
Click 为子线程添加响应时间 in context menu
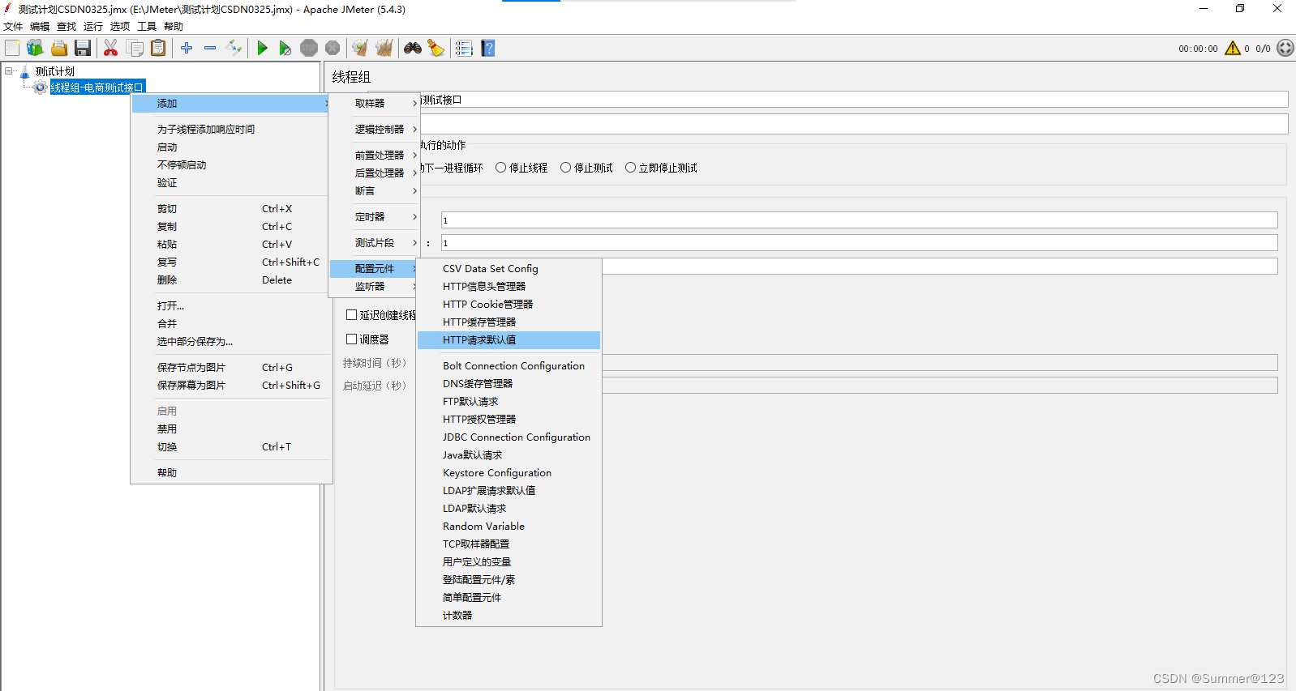231,130
